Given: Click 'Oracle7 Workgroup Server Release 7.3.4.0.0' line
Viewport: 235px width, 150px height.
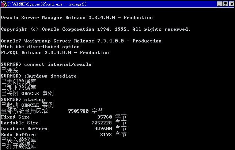Looking at the screenshot, I should pyautogui.click(x=81, y=41).
